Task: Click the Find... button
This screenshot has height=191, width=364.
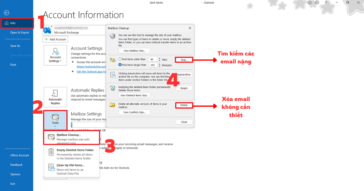Action: pyautogui.click(x=184, y=60)
